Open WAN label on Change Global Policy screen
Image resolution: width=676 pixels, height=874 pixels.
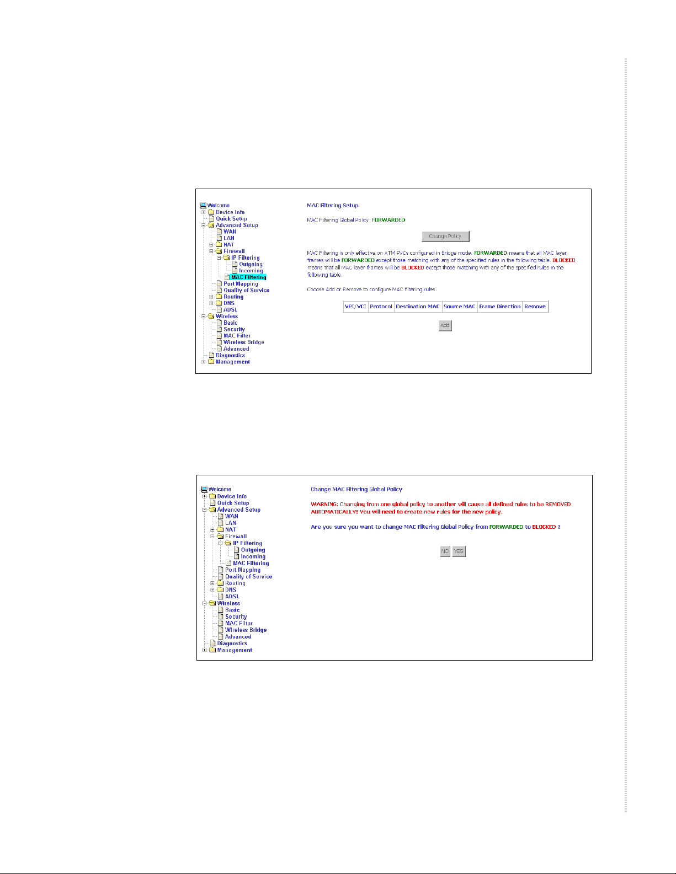(x=231, y=516)
